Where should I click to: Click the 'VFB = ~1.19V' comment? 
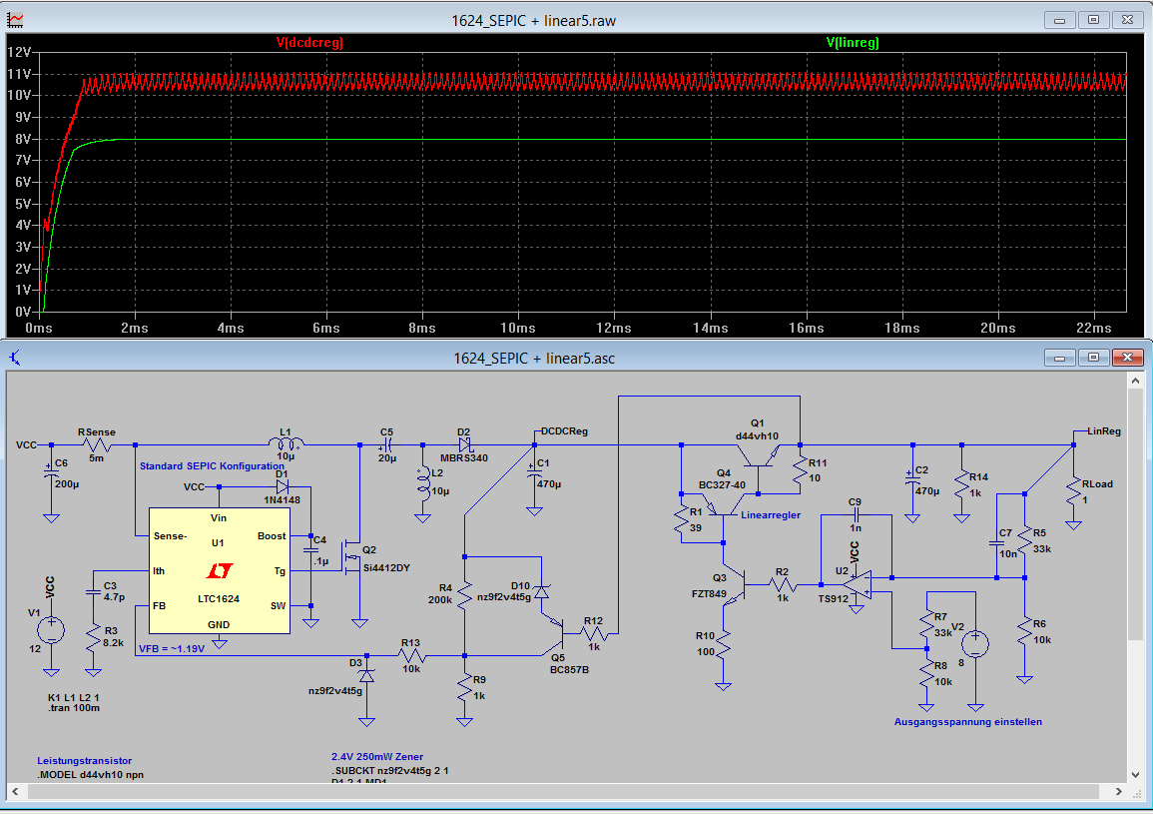coord(172,649)
